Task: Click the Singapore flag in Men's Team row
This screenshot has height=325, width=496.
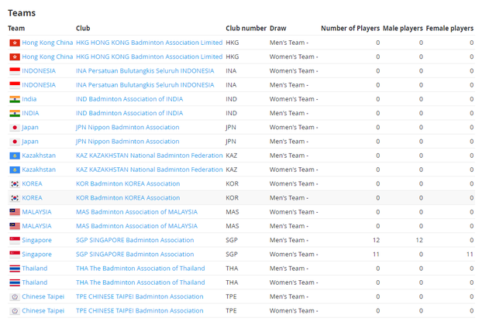Action: [x=15, y=241]
